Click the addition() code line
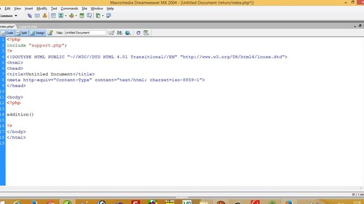364x204 pixels. point(20,114)
